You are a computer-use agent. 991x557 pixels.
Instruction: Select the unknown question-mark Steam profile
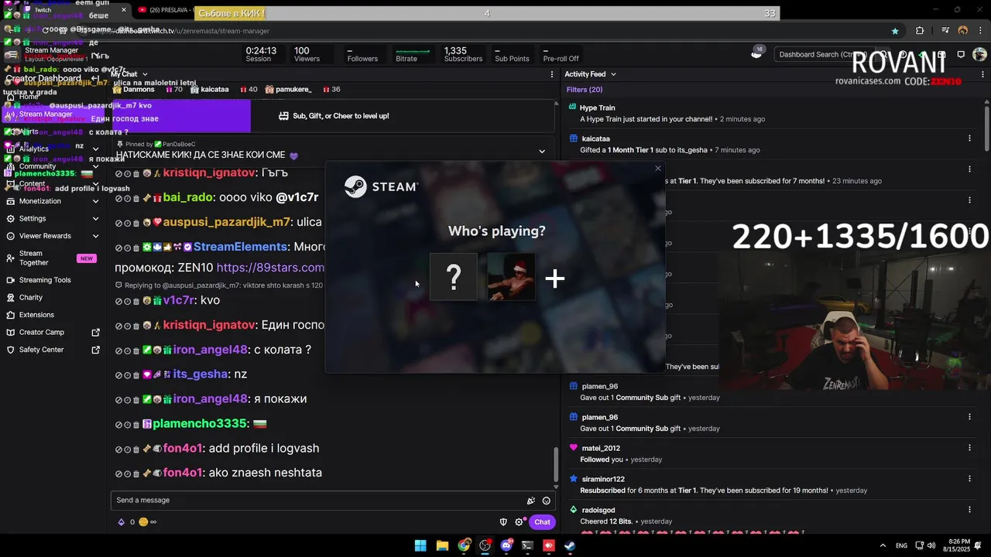454,277
